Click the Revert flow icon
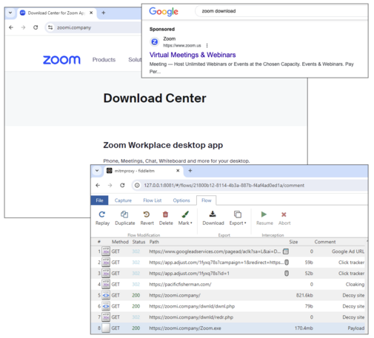Viewport: 374px width, 338px height. pos(147,214)
